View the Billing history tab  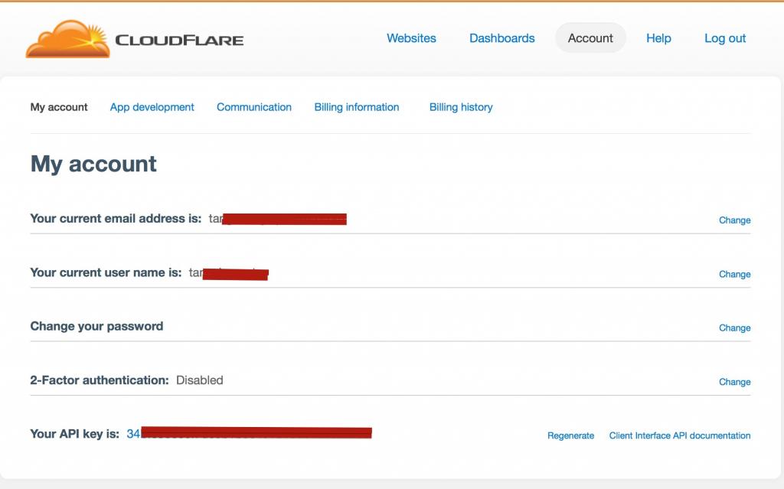point(460,107)
